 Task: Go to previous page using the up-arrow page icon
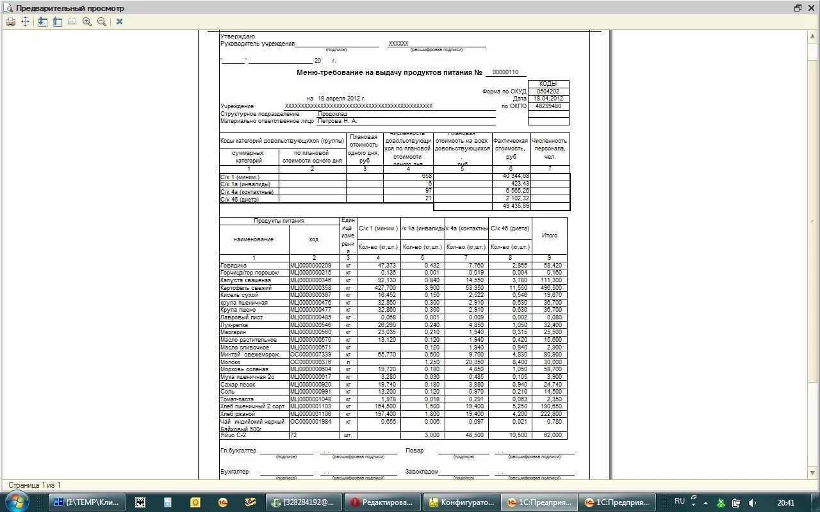(x=58, y=22)
